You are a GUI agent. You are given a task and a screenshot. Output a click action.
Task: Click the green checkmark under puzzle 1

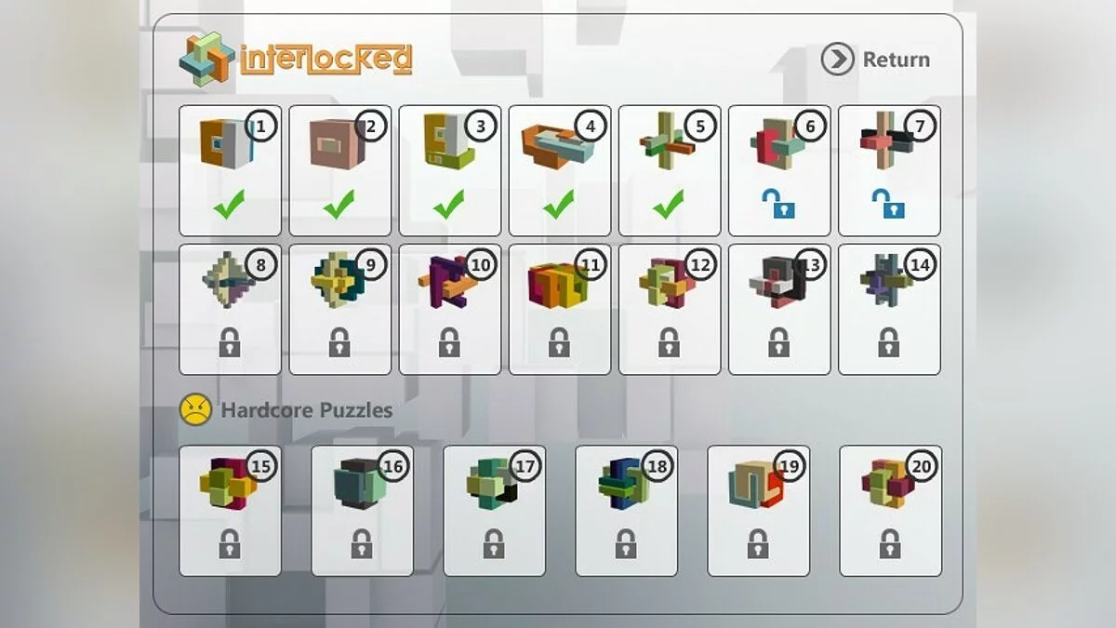(x=230, y=205)
